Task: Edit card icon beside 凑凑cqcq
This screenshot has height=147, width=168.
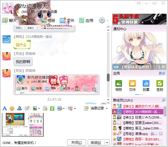Action: pyautogui.click(x=161, y=134)
